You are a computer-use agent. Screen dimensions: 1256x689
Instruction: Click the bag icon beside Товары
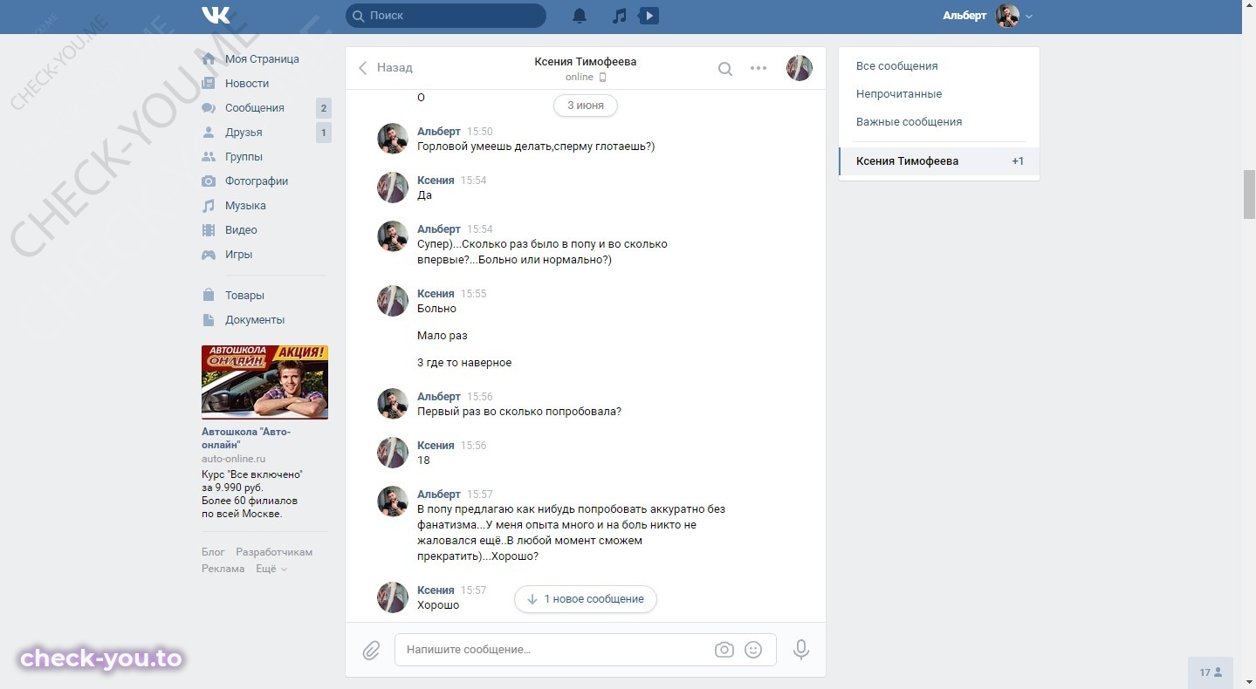click(x=209, y=296)
